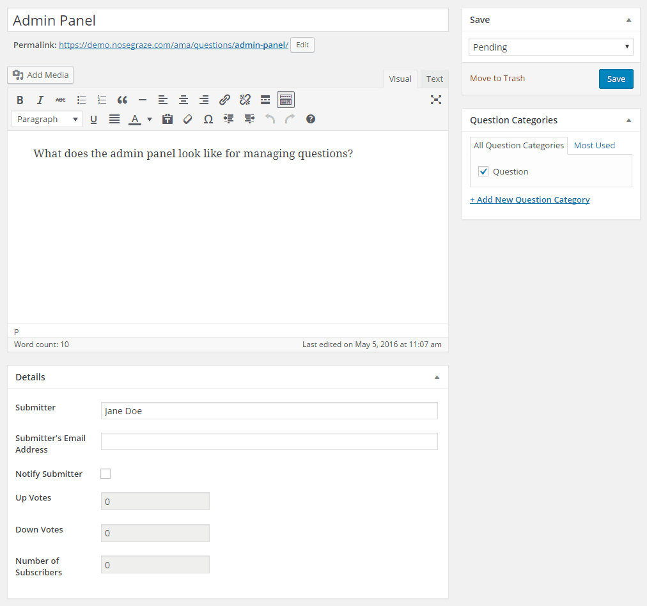647x606 pixels.
Task: Open keyboard shortcuts help icon
Action: coord(311,119)
